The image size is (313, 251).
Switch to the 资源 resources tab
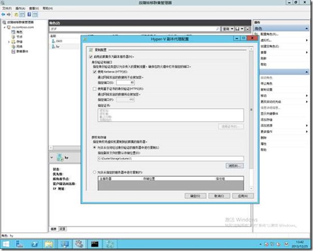[62, 229]
